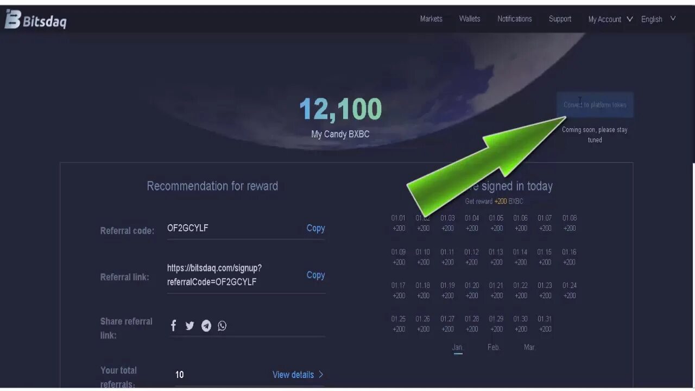
Task: Click the Coming soon, please stay tuned note
Action: [x=595, y=135]
